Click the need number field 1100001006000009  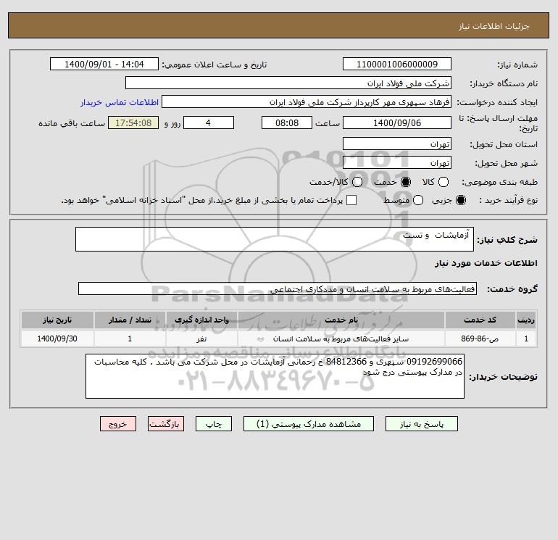coord(397,64)
